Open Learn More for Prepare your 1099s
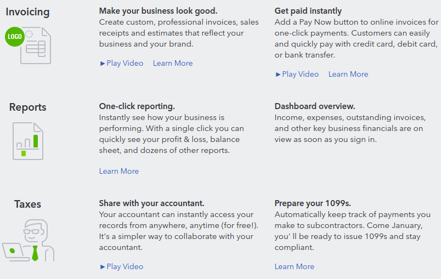Viewport: 441px width, 279px height. pos(295,266)
